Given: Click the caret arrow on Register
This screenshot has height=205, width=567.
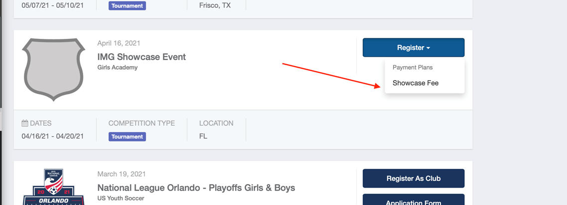Looking at the screenshot, I should [x=428, y=48].
